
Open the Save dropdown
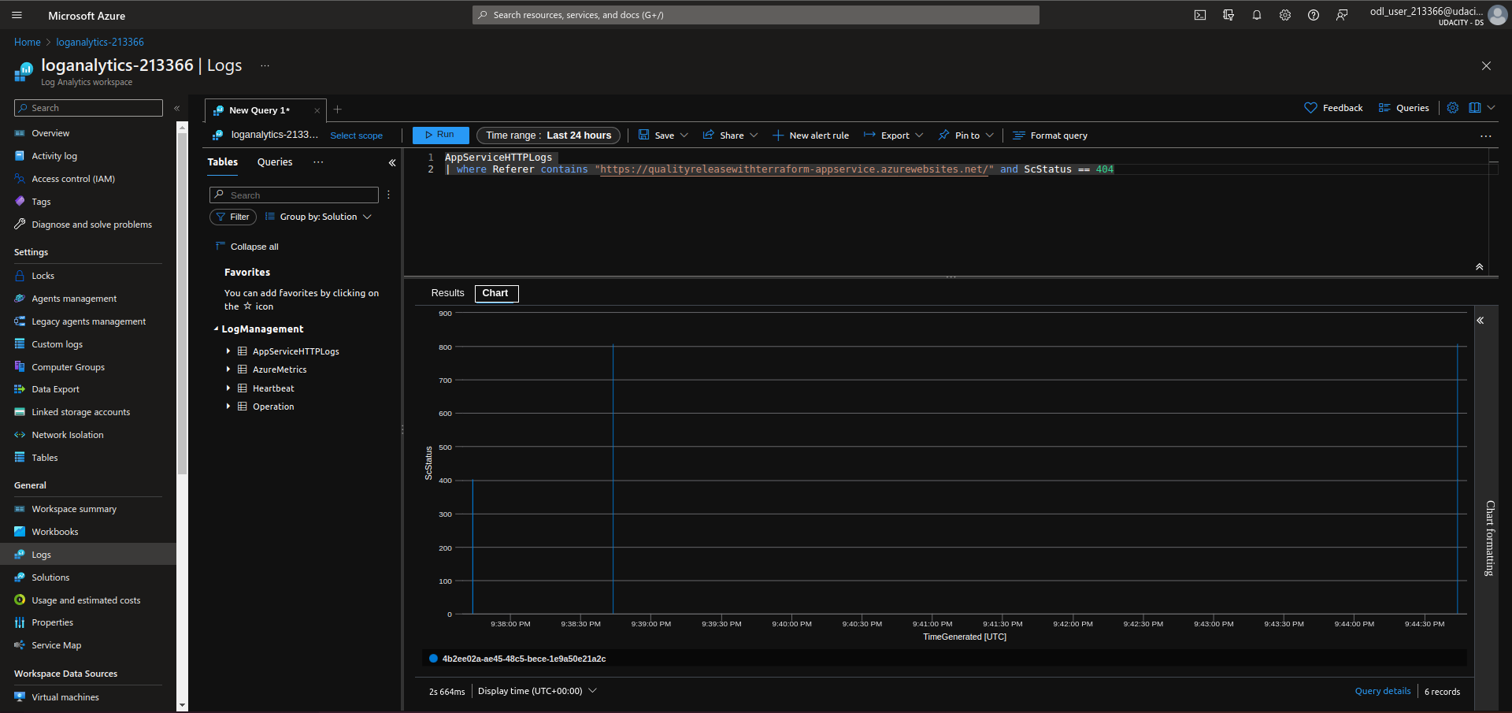(663, 136)
